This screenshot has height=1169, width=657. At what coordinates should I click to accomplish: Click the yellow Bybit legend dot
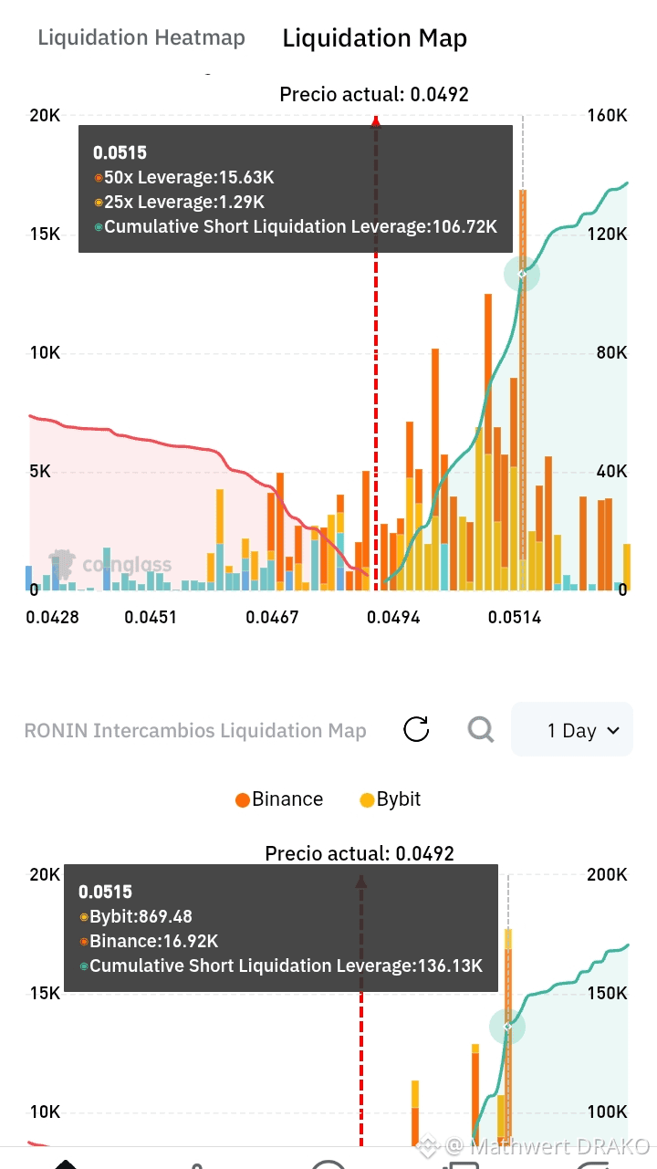coord(367,800)
